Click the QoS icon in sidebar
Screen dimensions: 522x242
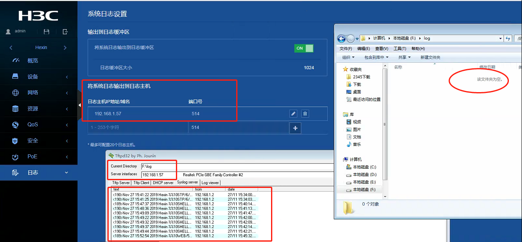pyautogui.click(x=15, y=124)
